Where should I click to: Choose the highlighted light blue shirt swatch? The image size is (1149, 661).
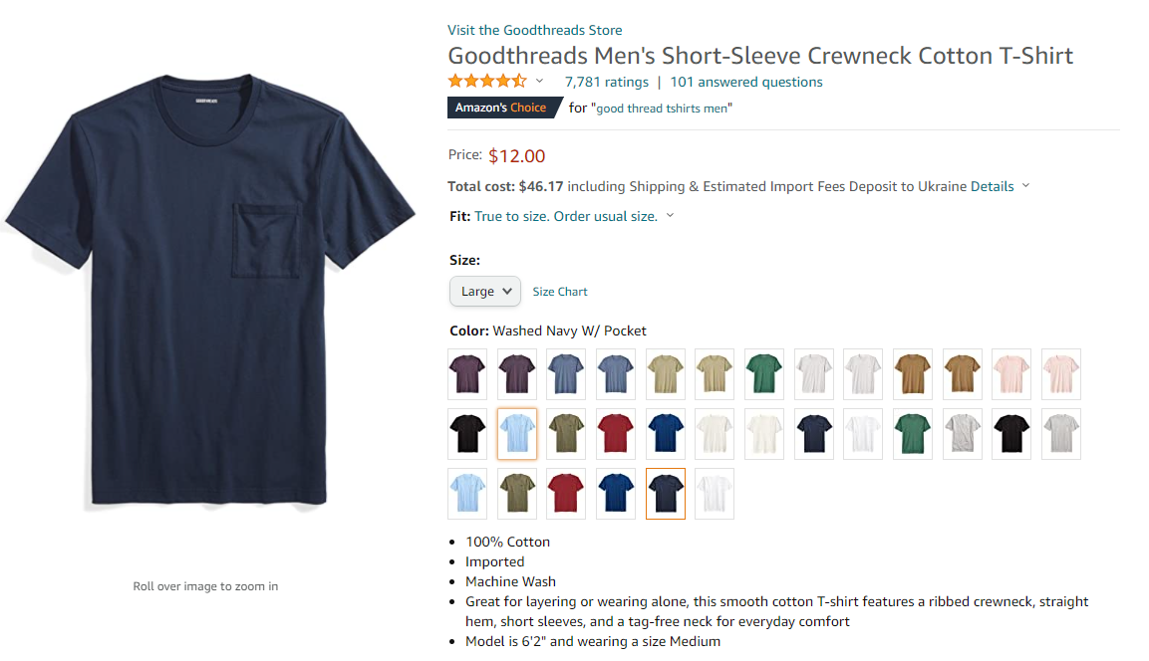[x=517, y=434]
